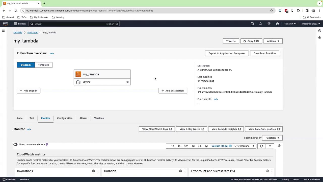Screen dimensions: 323x182
Task: Toggle Alarm recommendations switch
Action: tap(15, 144)
